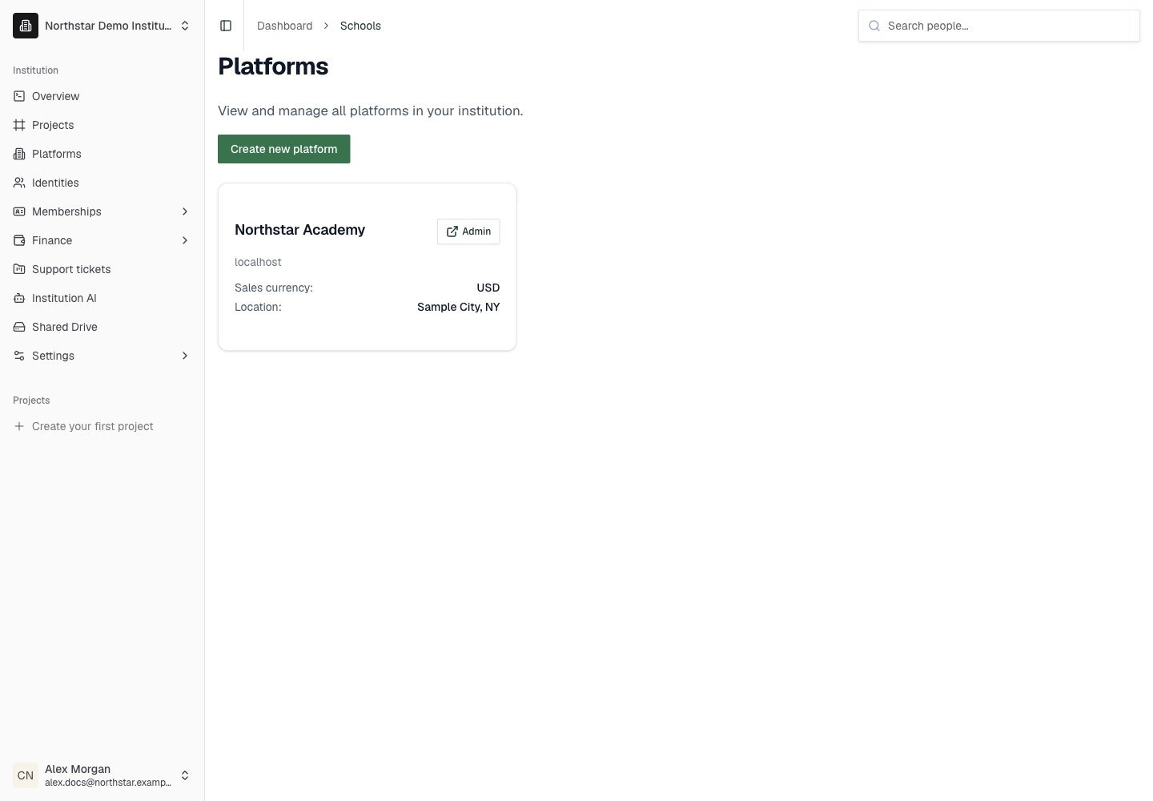Click the Support tickets icon
The image size is (1153, 801).
19,269
